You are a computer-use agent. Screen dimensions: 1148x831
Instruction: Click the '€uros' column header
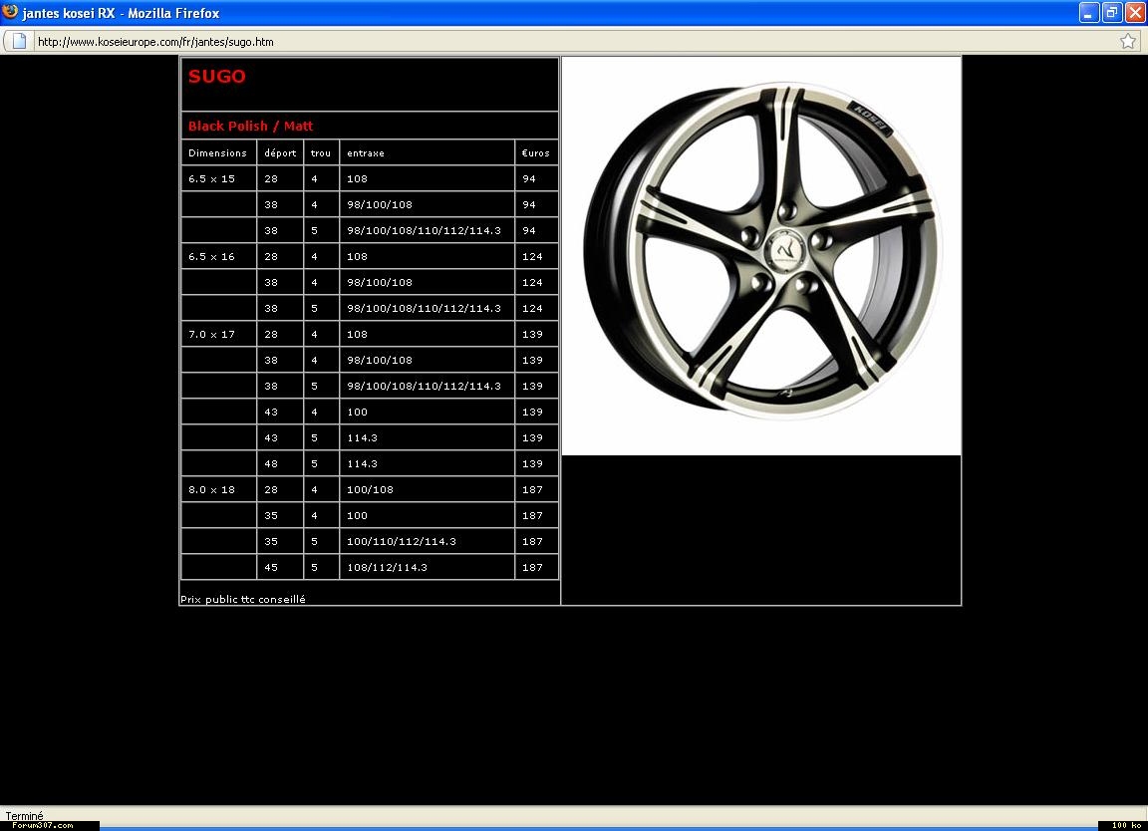[x=537, y=153]
